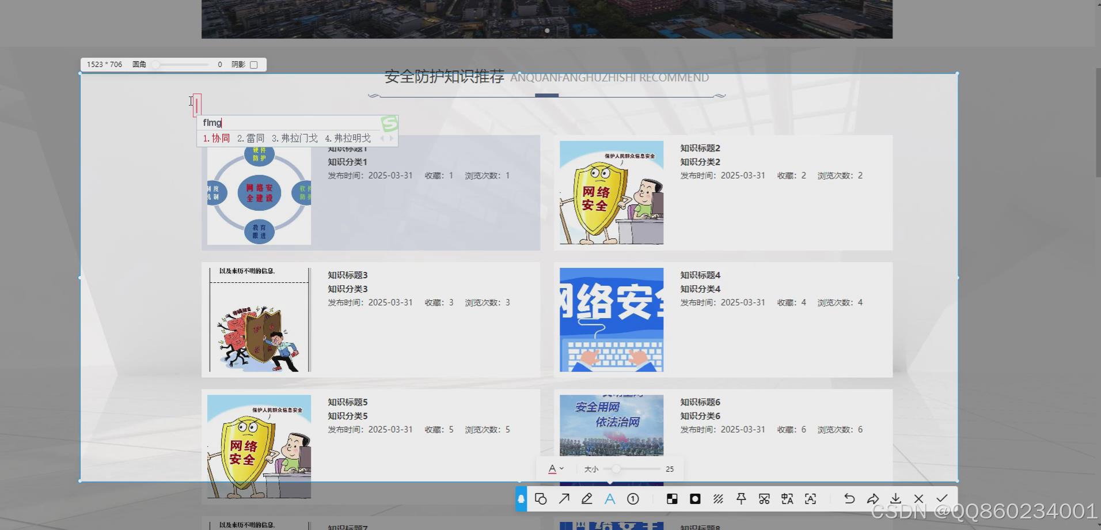Viewport: 1101px width, 530px height.
Task: Open the 知识标题2 link
Action: [x=700, y=148]
